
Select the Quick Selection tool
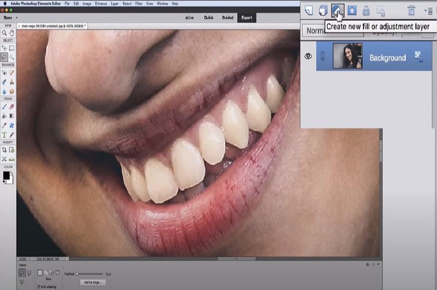pyautogui.click(x=11, y=57)
